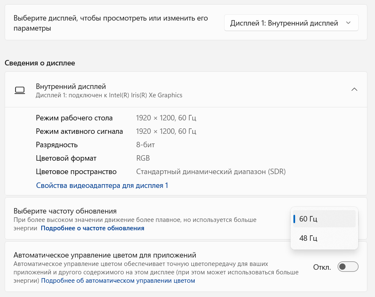Viewport: 375px width, 297px height.
Task: Toggle automatic color management switch
Action: pyautogui.click(x=348, y=267)
